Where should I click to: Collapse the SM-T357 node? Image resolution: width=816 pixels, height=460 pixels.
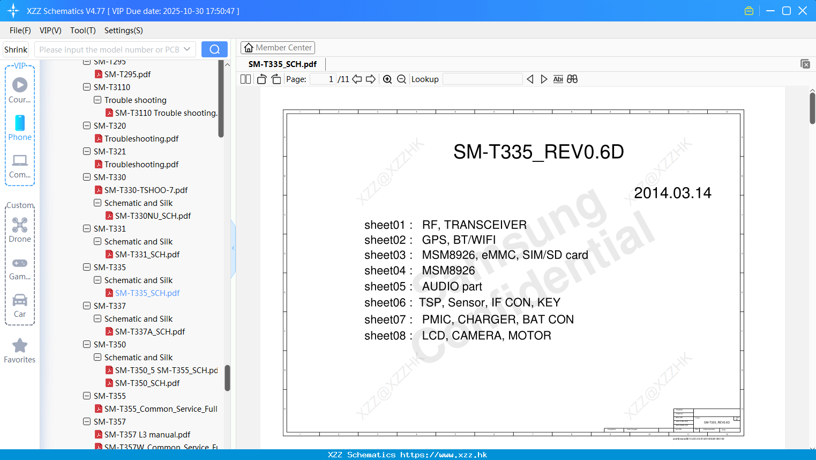click(87, 421)
